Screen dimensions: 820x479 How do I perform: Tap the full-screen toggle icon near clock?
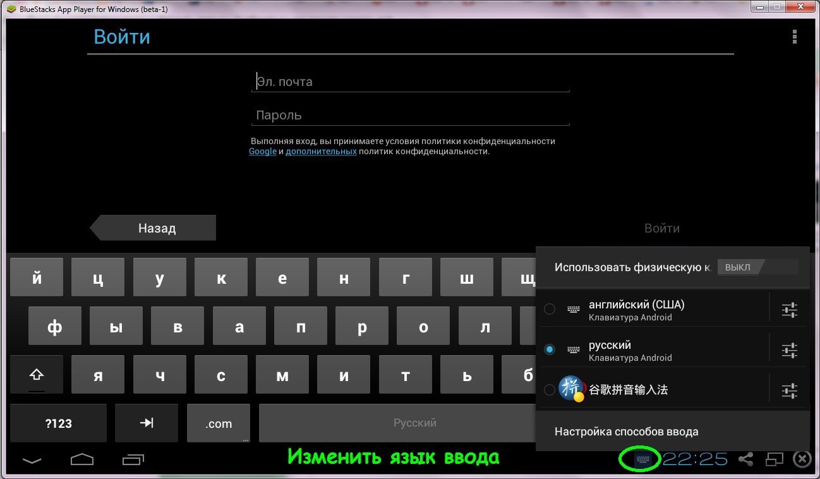(x=775, y=459)
